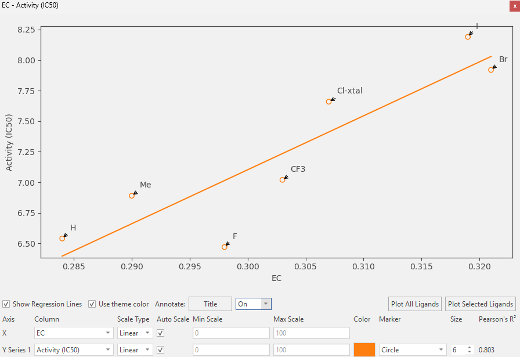Click the data point labeled I
Screen dimensions: 520x357
pos(468,37)
